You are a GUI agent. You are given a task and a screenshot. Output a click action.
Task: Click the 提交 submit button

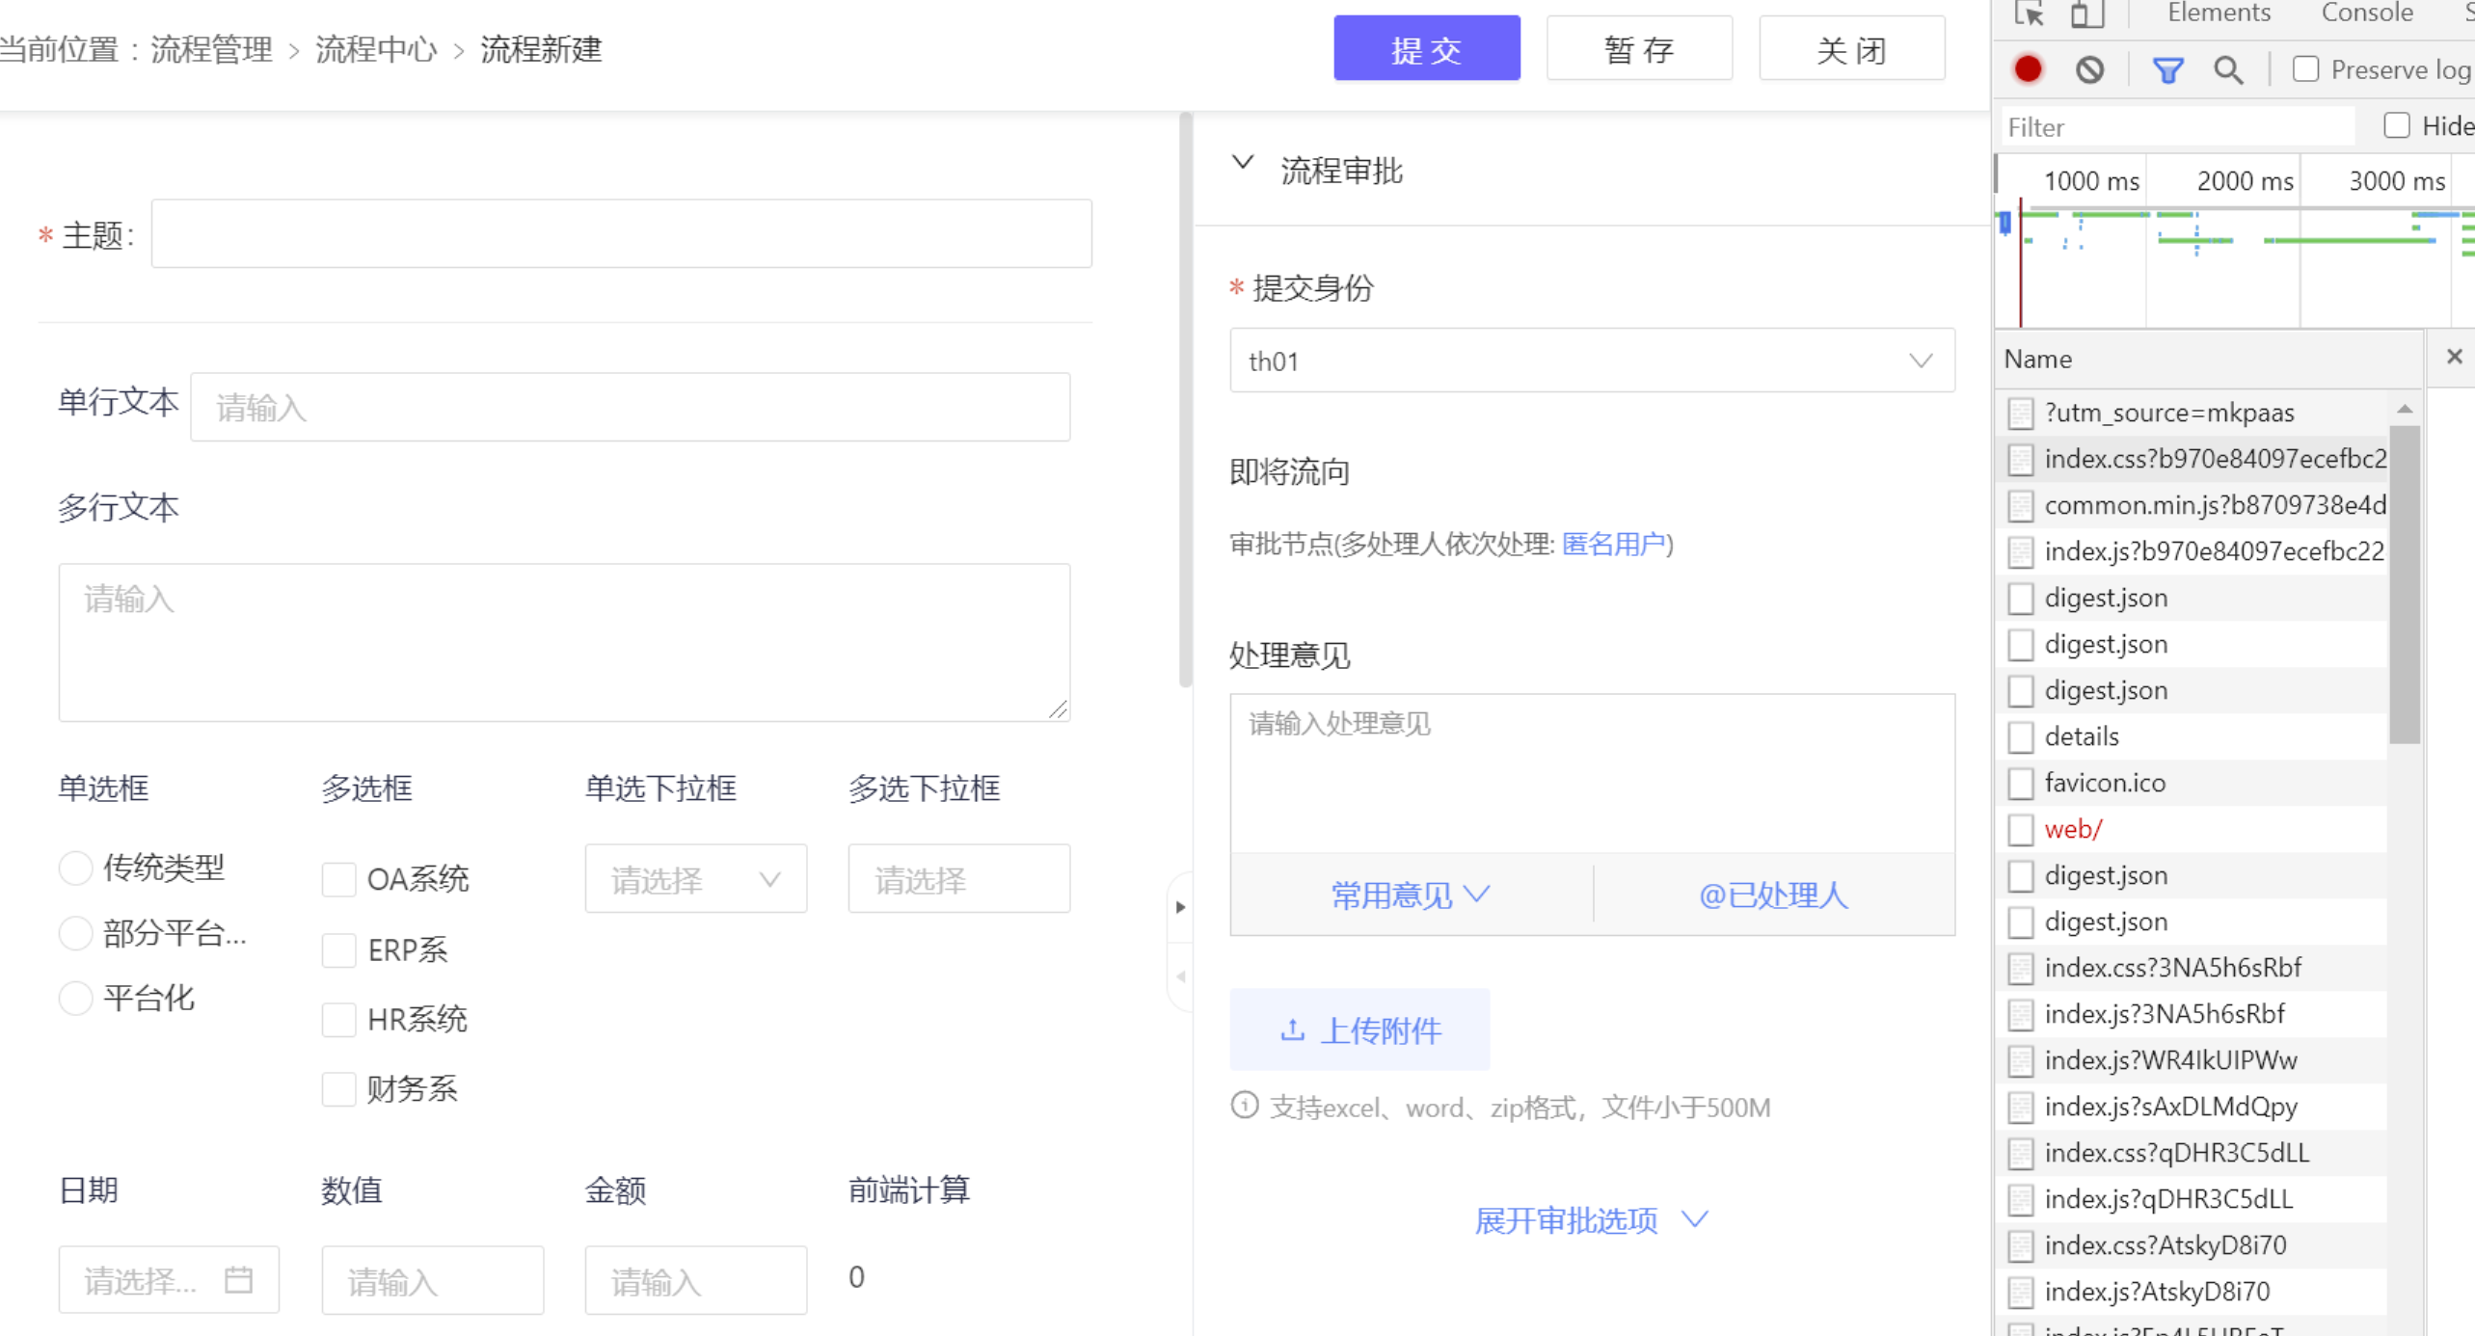coord(1426,48)
